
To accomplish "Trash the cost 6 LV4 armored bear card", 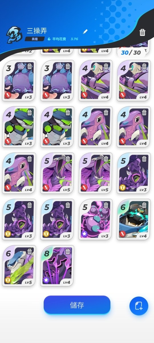I will (x=144, y=205).
